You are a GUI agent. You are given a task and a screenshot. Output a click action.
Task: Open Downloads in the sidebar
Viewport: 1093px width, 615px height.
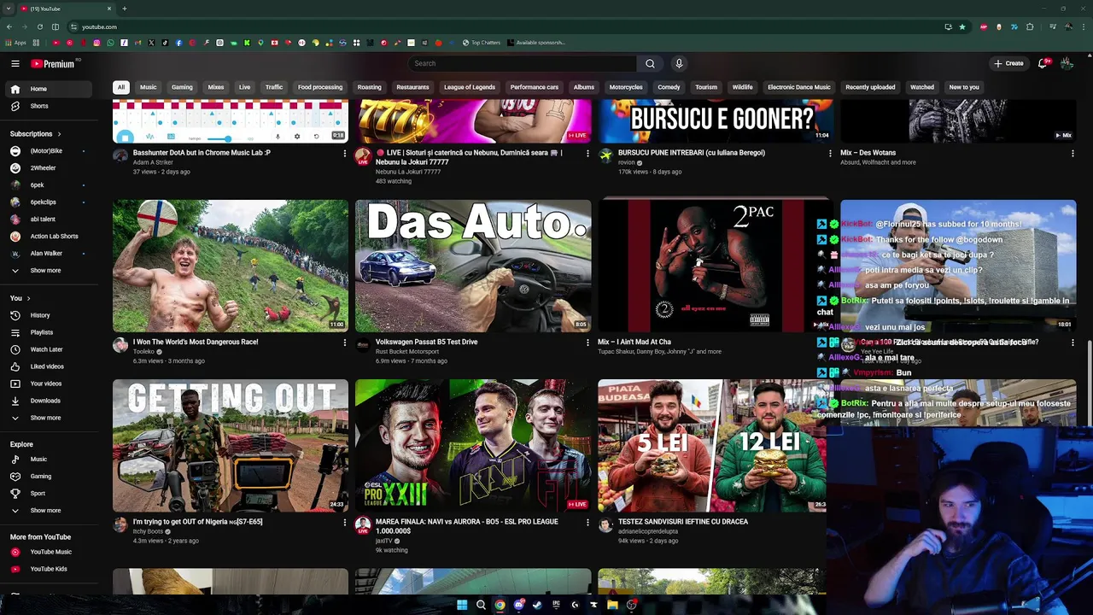[45, 401]
